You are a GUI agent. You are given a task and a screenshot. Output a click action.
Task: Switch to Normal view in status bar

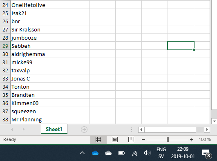click(98, 139)
